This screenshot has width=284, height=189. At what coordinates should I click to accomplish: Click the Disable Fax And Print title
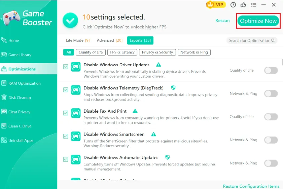coord(105,111)
